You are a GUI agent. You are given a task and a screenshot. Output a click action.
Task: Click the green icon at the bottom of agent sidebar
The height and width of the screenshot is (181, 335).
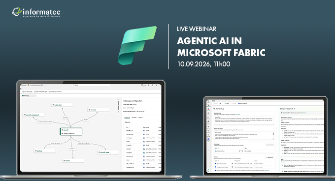pyautogui.click(x=208, y=170)
